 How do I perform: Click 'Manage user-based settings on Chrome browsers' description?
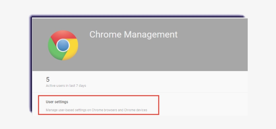pyautogui.click(x=97, y=110)
